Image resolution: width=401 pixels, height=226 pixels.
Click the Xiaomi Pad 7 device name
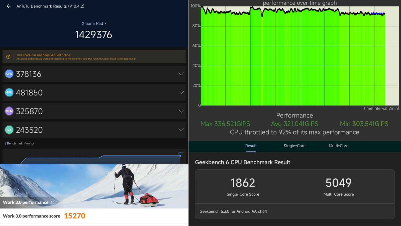[94, 23]
